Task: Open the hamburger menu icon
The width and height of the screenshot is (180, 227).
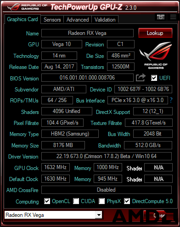Action: 173,17
